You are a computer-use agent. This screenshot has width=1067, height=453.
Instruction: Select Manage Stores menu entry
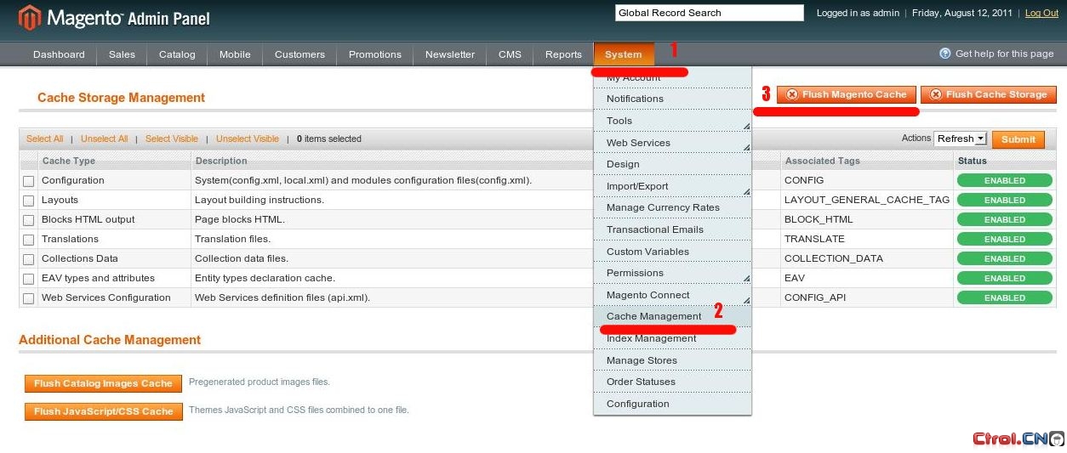(672, 360)
